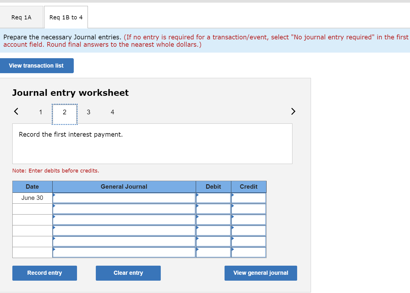This screenshot has height=293, width=410.
Task: Open journal entry worksheet page 4
Action: (112, 112)
